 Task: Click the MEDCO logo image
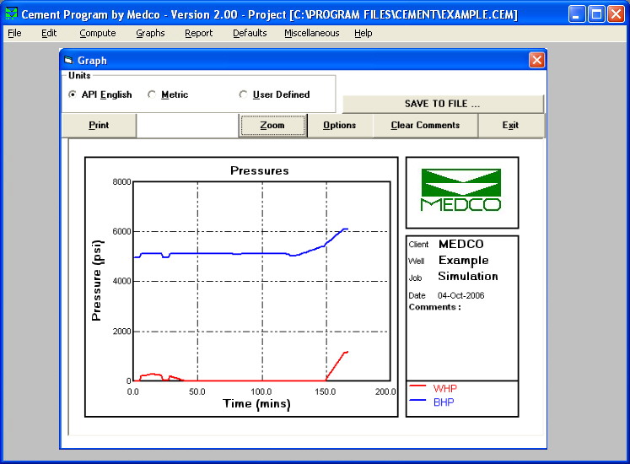(x=461, y=191)
